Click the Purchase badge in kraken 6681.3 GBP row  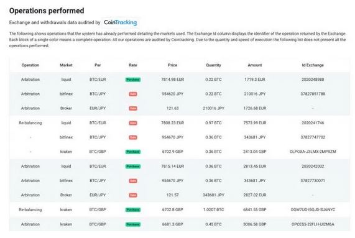pos(133,224)
